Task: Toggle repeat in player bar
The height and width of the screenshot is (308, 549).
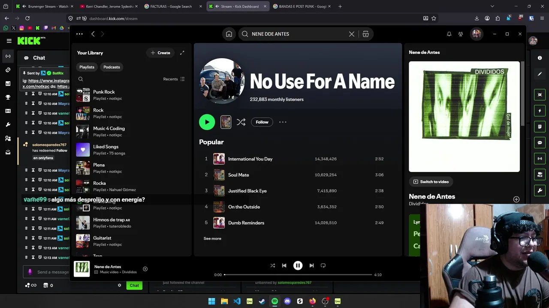Action: tap(323, 265)
